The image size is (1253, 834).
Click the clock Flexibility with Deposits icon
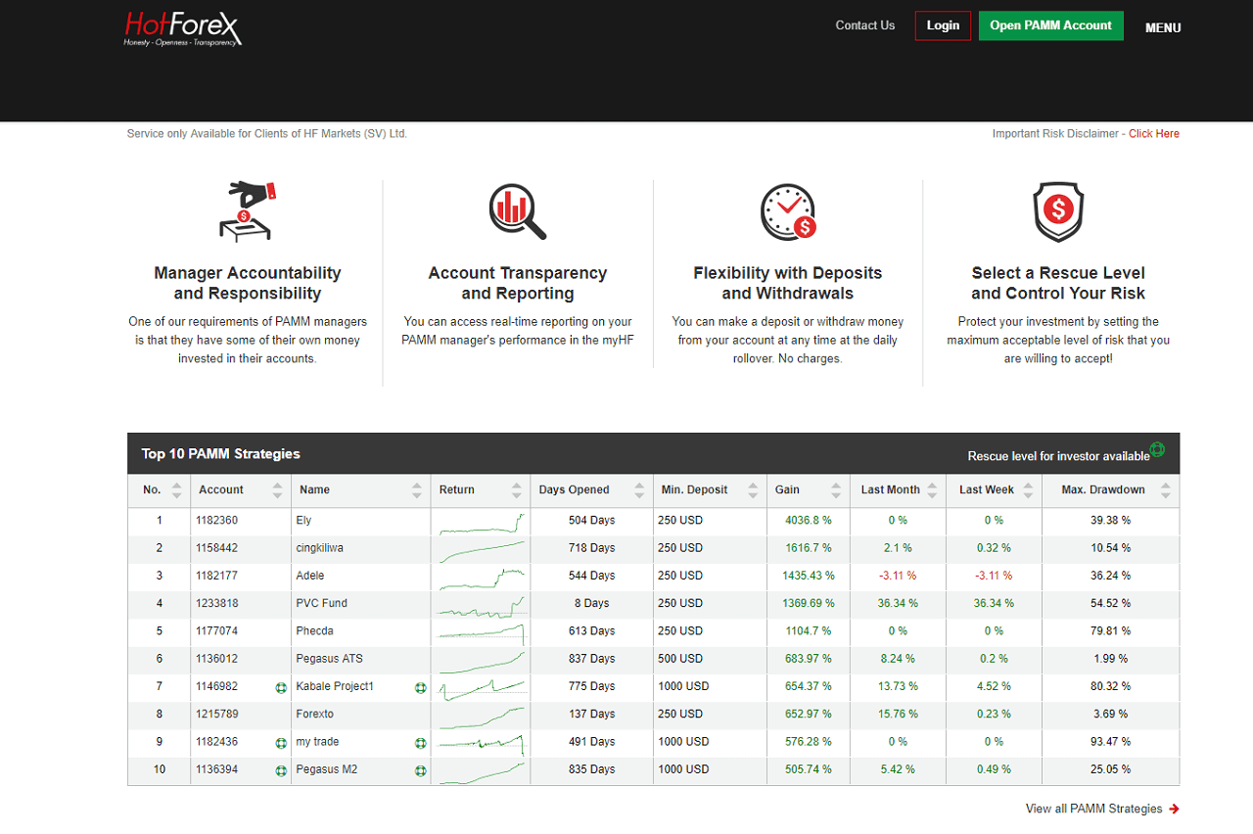pos(788,211)
